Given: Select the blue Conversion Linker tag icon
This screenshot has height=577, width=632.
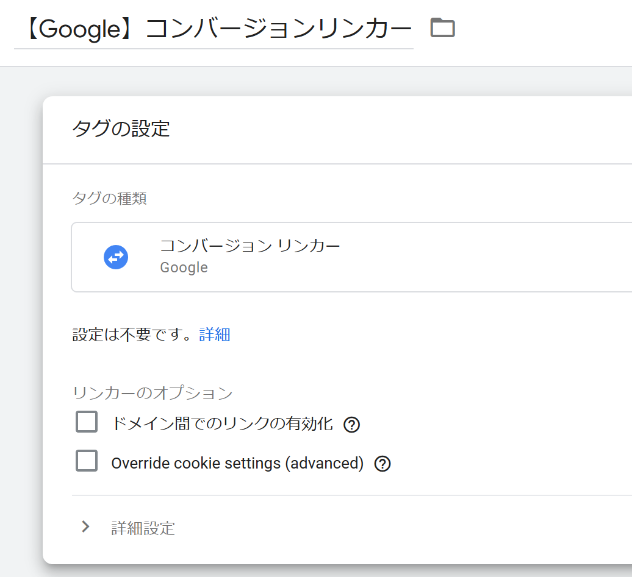Looking at the screenshot, I should click(x=116, y=257).
